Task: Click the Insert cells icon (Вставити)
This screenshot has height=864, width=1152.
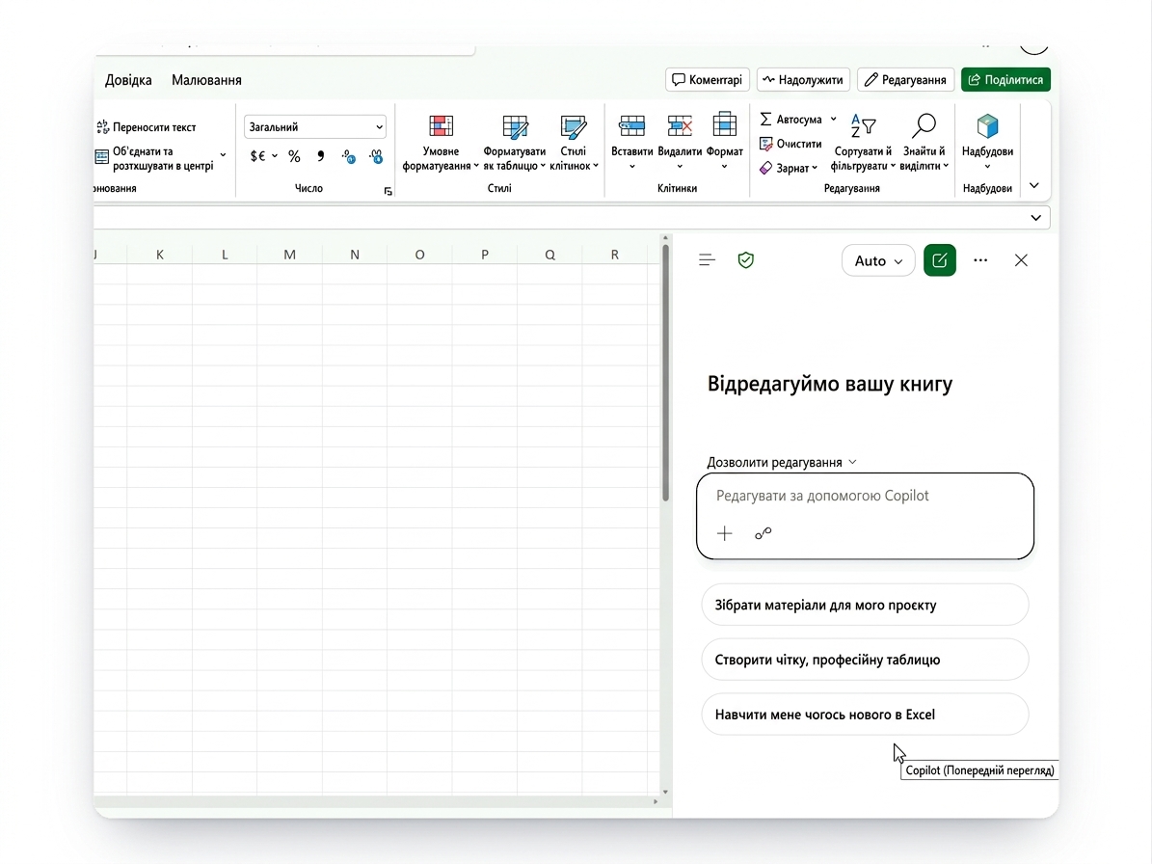Action: (x=631, y=126)
